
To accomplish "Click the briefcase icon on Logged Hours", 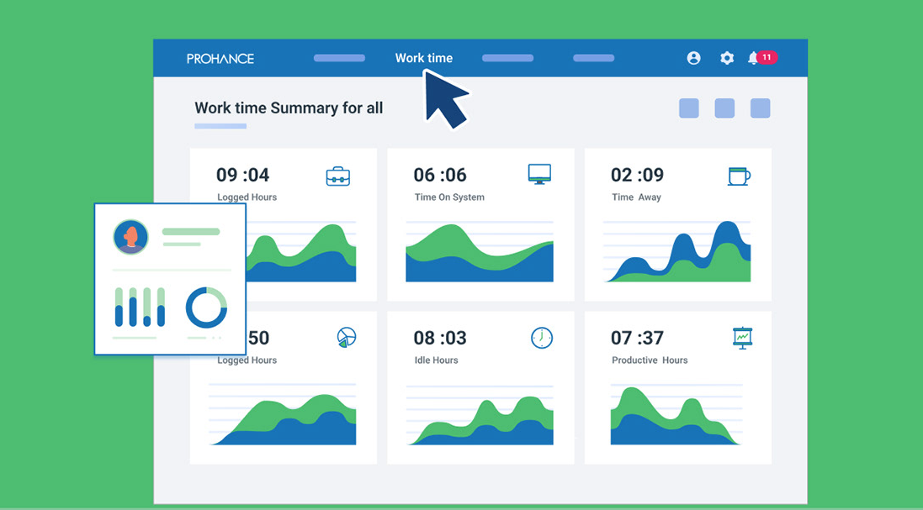I will (337, 176).
